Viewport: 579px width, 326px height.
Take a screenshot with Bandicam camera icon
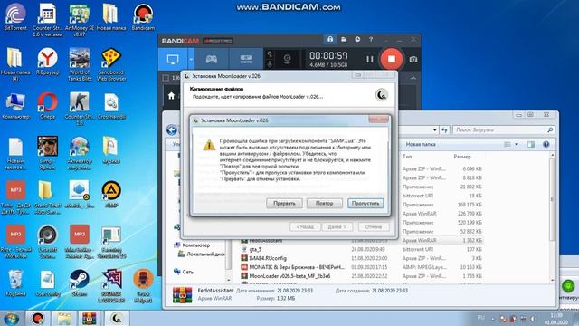tap(413, 59)
